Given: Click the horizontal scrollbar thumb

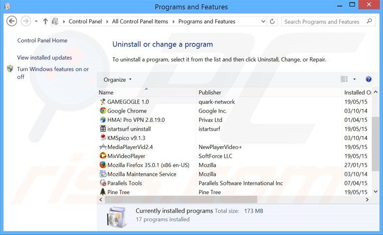Looking at the screenshot, I should tap(181, 200).
